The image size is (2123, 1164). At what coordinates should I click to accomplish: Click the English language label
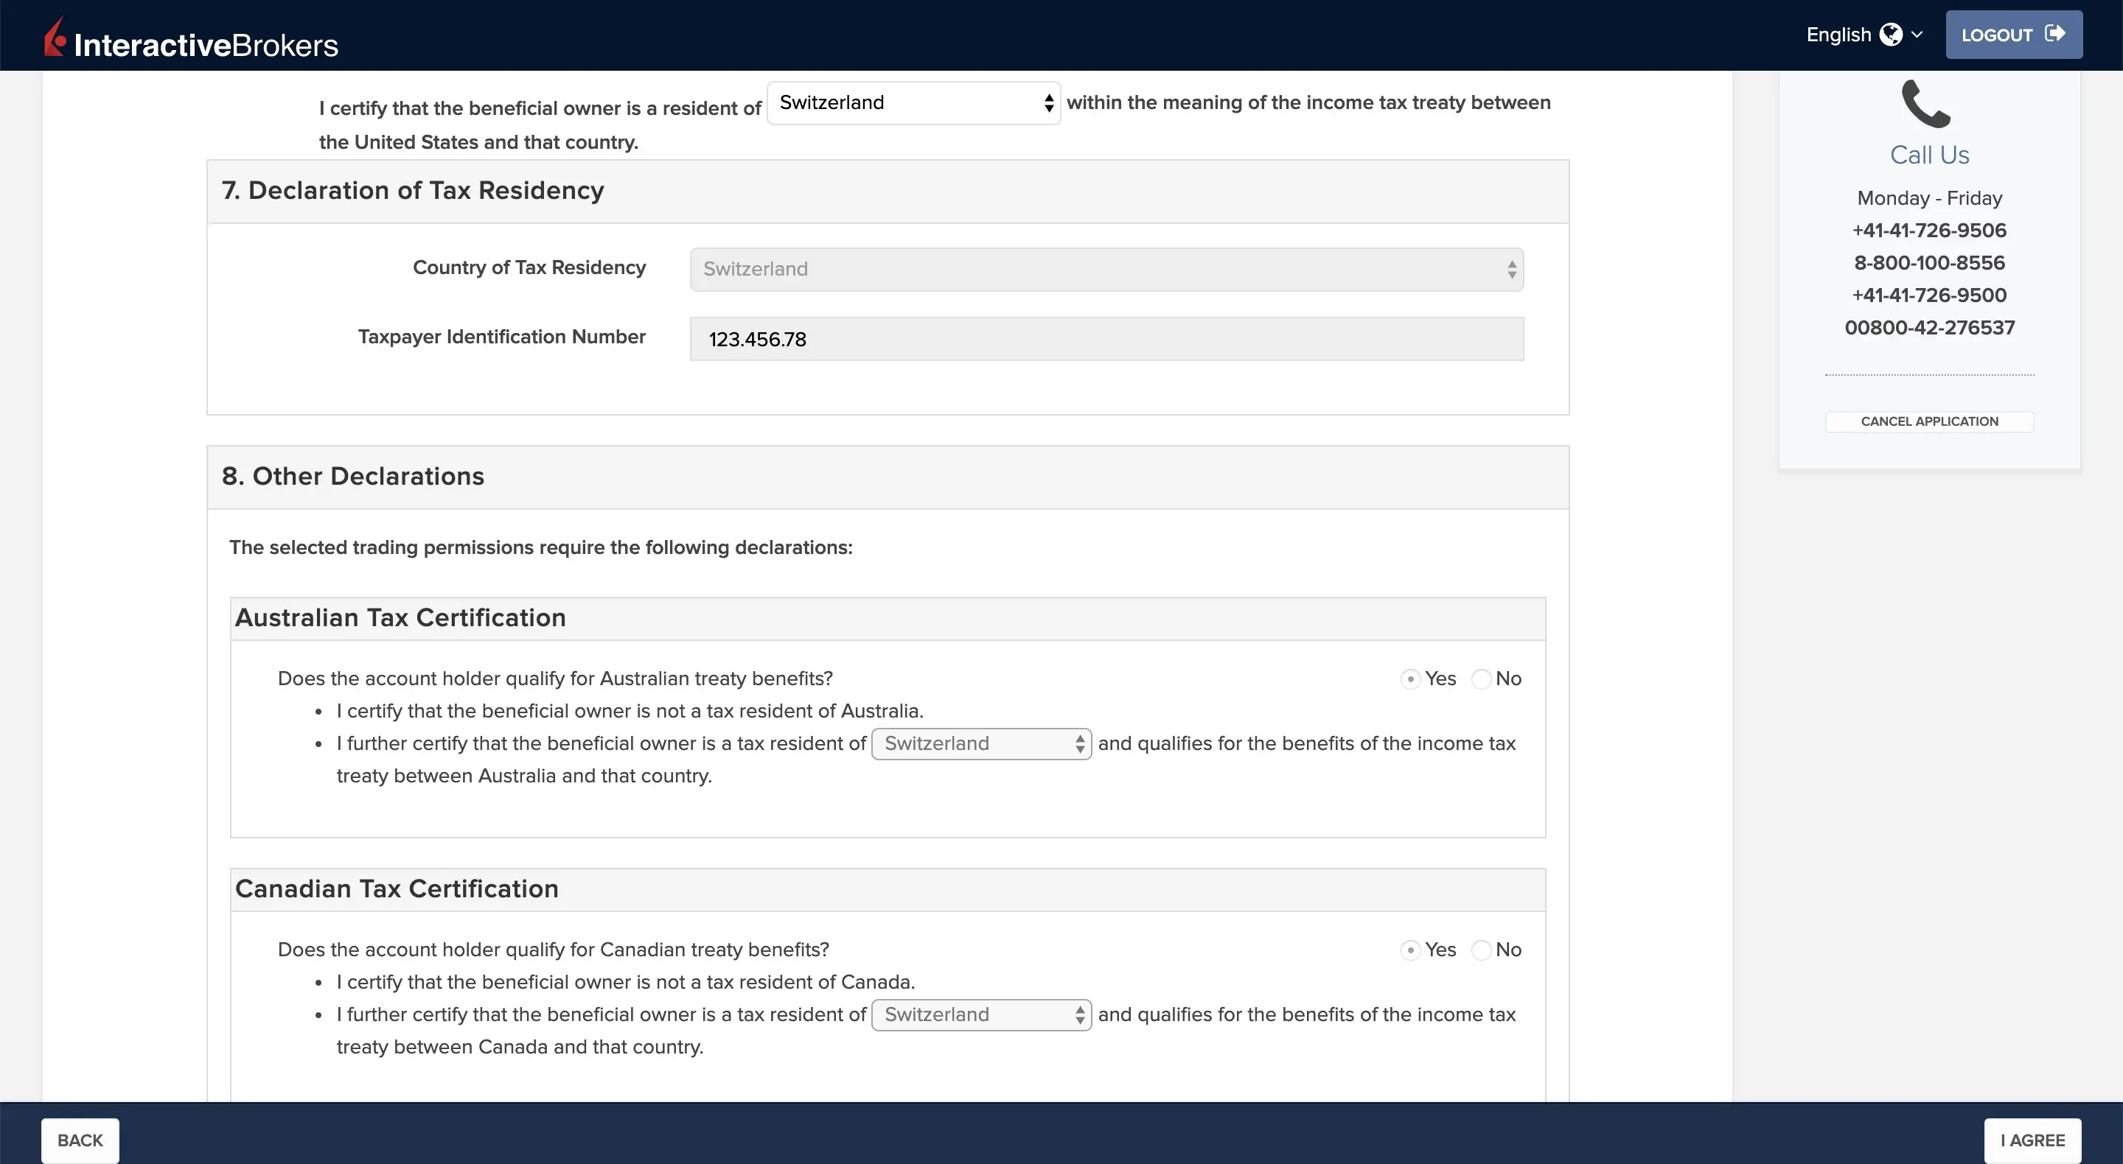coord(1838,35)
